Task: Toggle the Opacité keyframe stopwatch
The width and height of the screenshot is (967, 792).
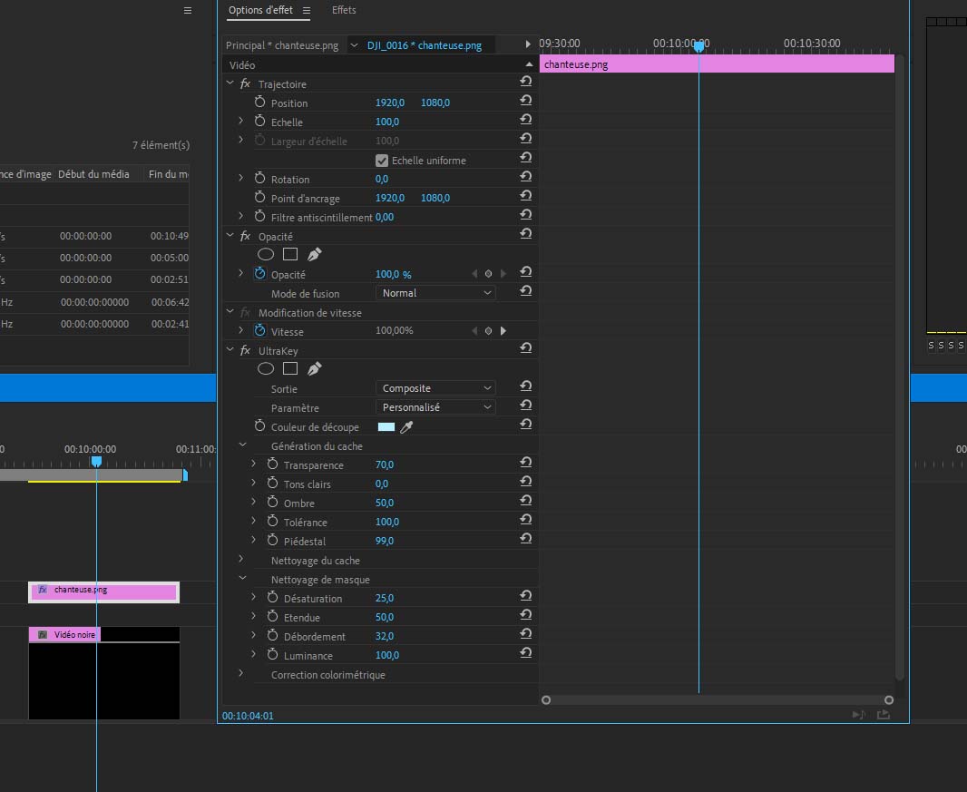Action: click(259, 273)
